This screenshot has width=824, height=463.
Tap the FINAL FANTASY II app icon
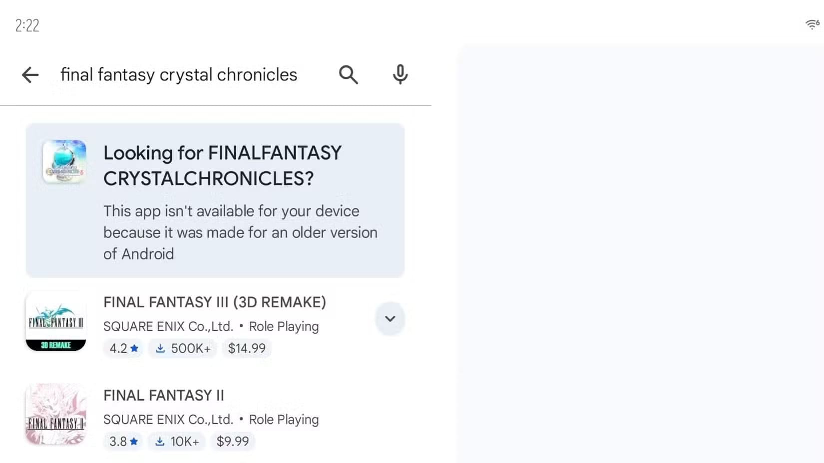tap(55, 415)
